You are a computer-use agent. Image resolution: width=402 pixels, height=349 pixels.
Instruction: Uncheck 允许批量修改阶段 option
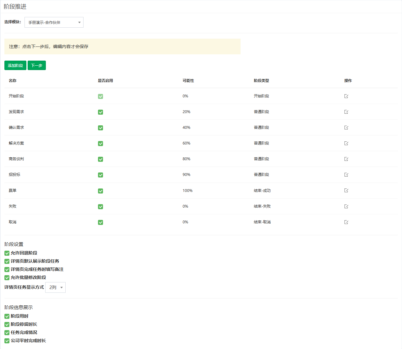coord(7,278)
